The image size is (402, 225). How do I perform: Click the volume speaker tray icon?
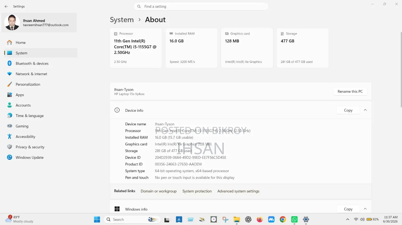coord(362,219)
